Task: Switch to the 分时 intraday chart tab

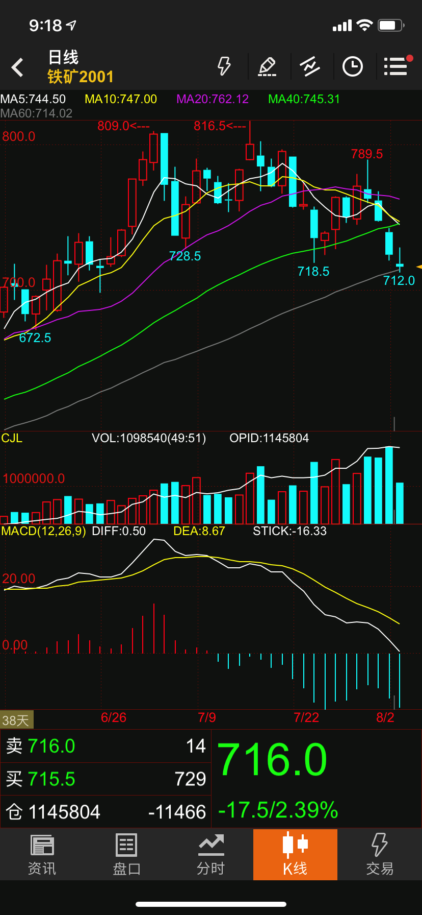Action: 211,855
